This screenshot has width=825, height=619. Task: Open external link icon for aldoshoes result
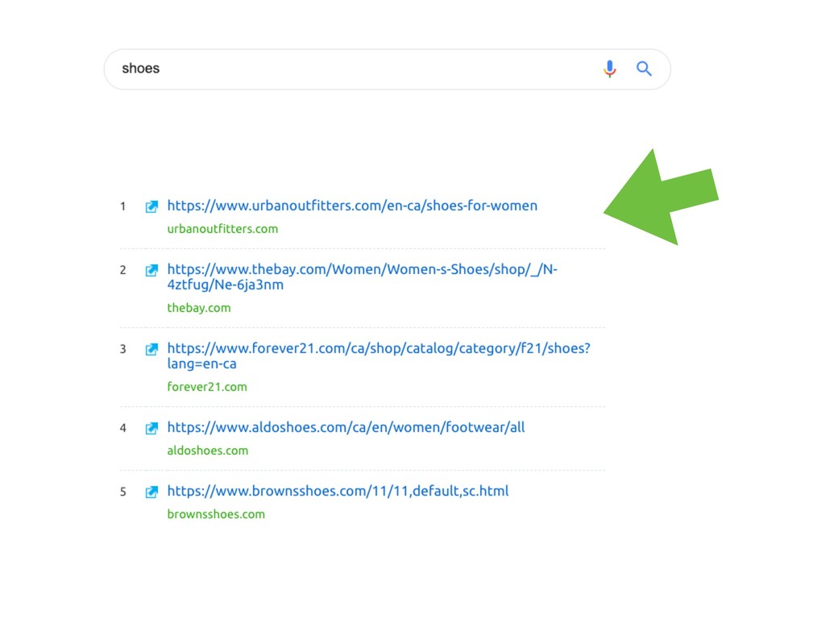(x=151, y=428)
